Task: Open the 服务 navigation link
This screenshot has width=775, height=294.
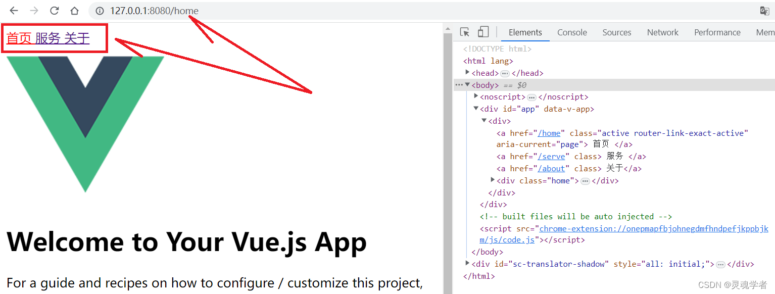Action: (48, 38)
